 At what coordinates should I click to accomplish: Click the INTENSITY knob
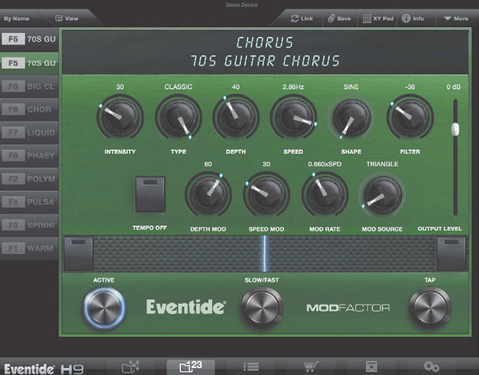(x=120, y=117)
